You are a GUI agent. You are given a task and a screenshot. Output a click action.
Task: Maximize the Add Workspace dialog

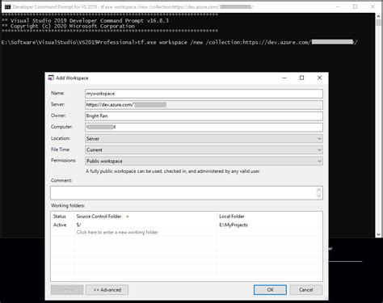301,78
